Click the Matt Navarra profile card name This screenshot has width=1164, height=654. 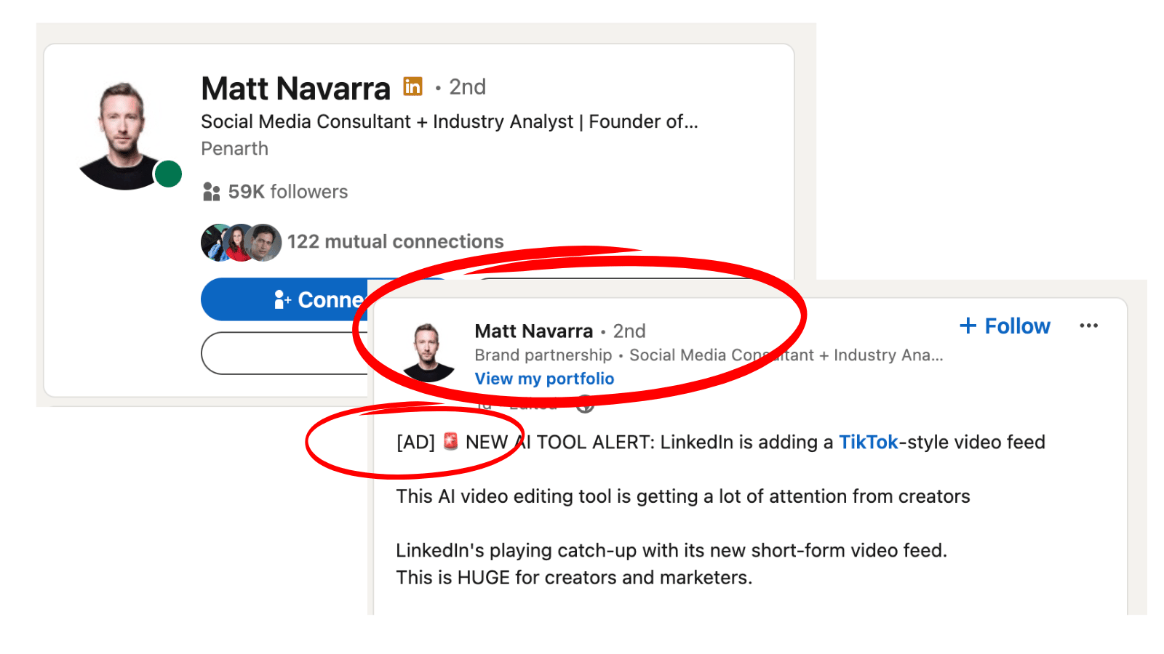point(295,89)
